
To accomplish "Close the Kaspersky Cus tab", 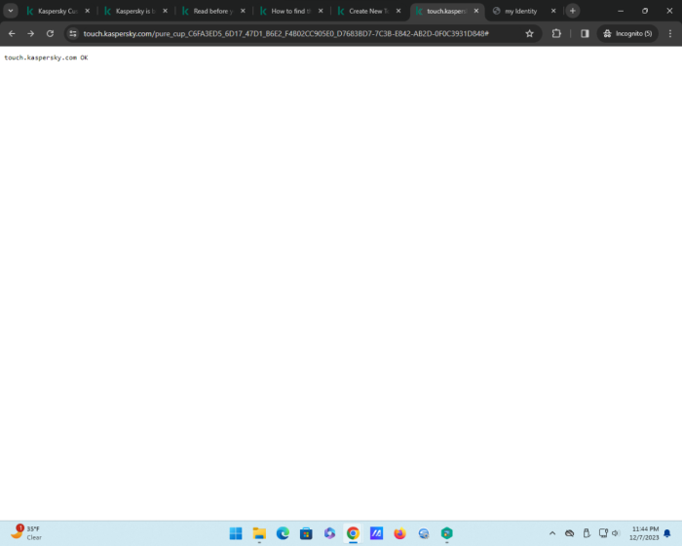I will point(88,11).
